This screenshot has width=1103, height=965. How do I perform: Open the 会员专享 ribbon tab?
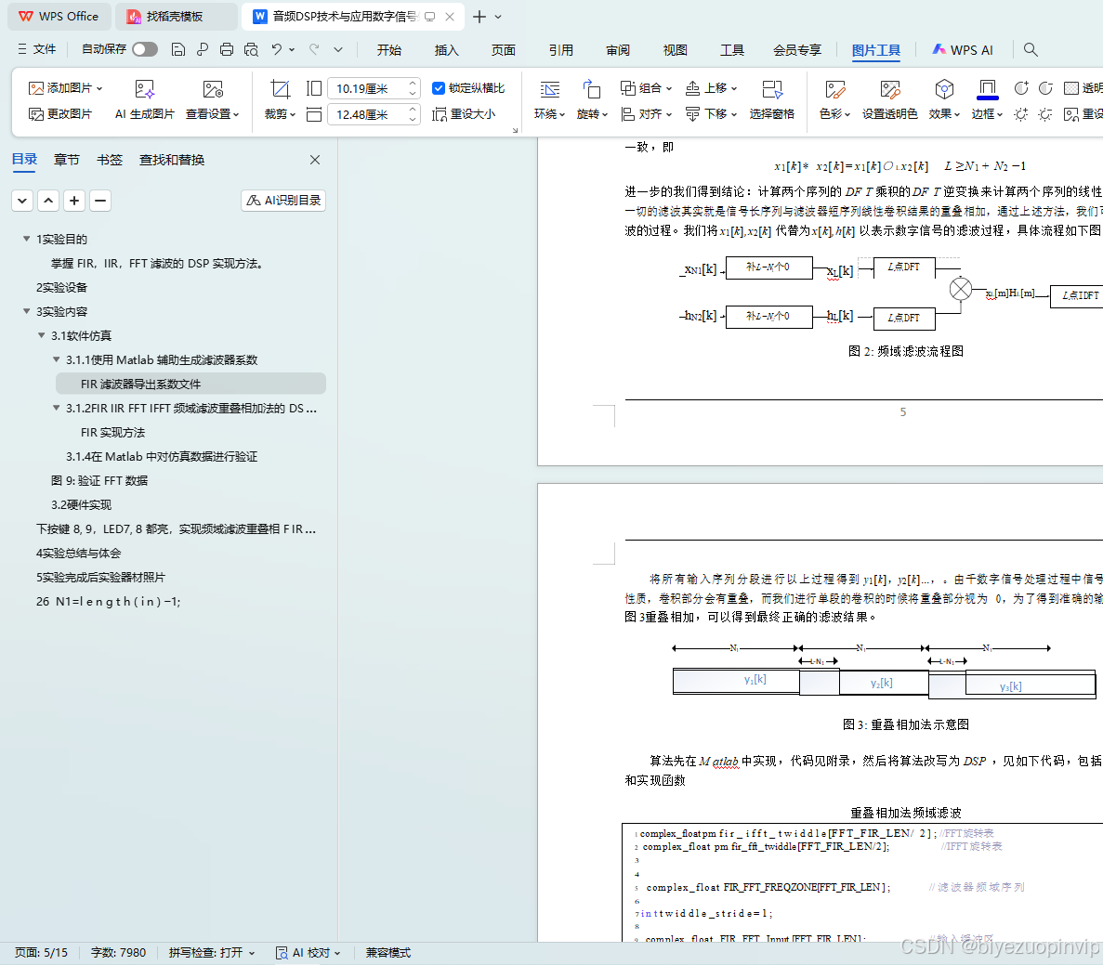797,50
